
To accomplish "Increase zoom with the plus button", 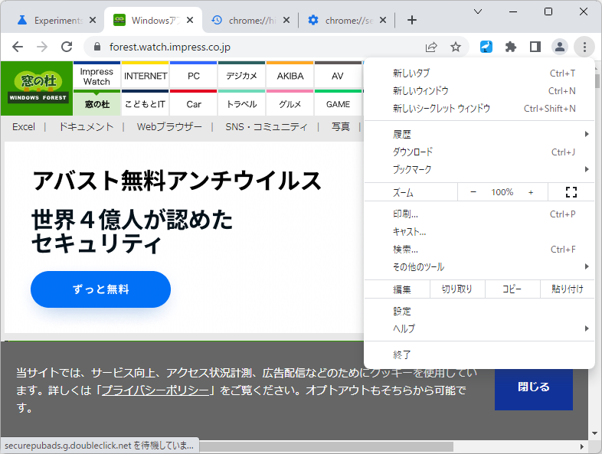I will point(531,192).
